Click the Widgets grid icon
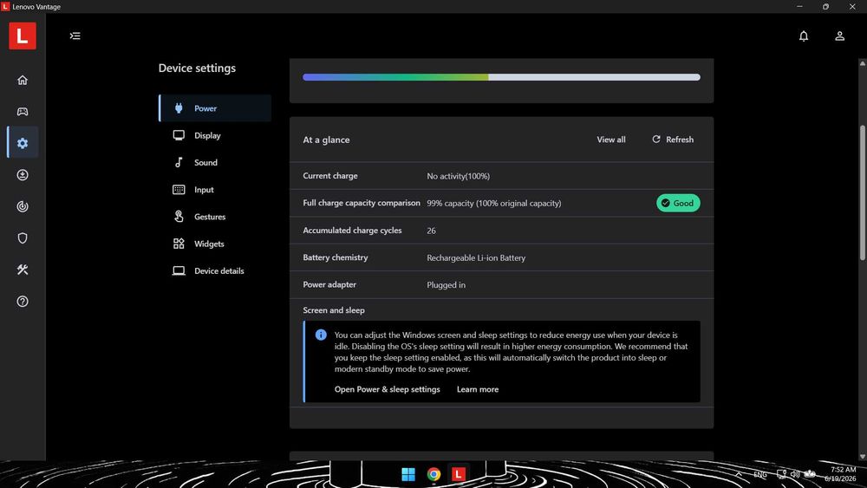The height and width of the screenshot is (488, 867). 179,244
